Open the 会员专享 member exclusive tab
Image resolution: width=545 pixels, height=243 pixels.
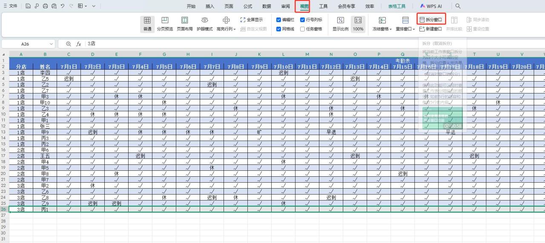click(x=347, y=6)
